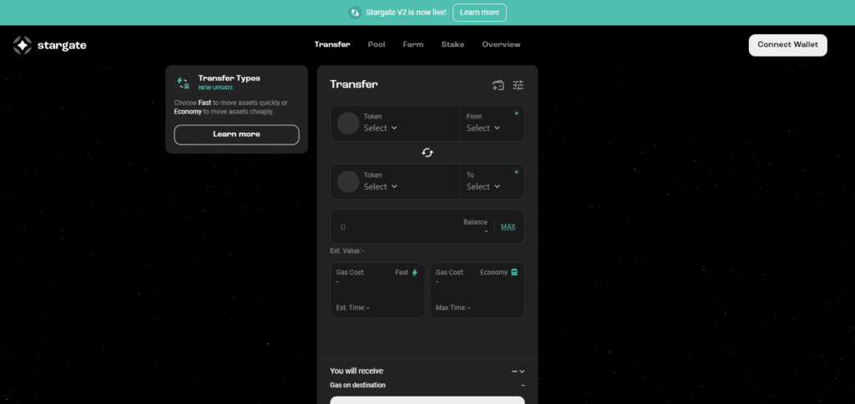Click the stargate wordmark text
This screenshot has height=404, width=855.
coord(62,45)
